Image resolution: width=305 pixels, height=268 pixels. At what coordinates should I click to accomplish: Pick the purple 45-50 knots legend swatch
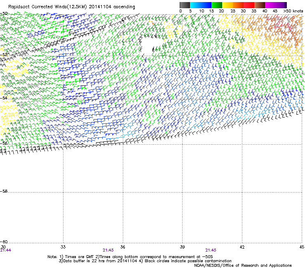281,5
